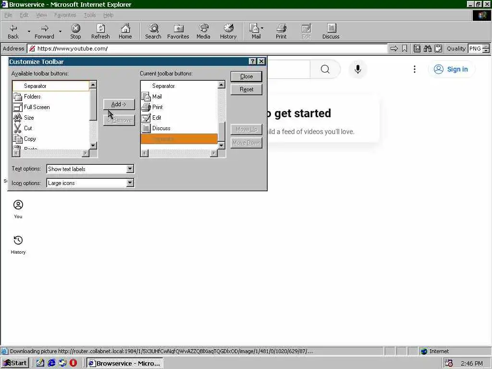Open the History toolbar button

228,31
